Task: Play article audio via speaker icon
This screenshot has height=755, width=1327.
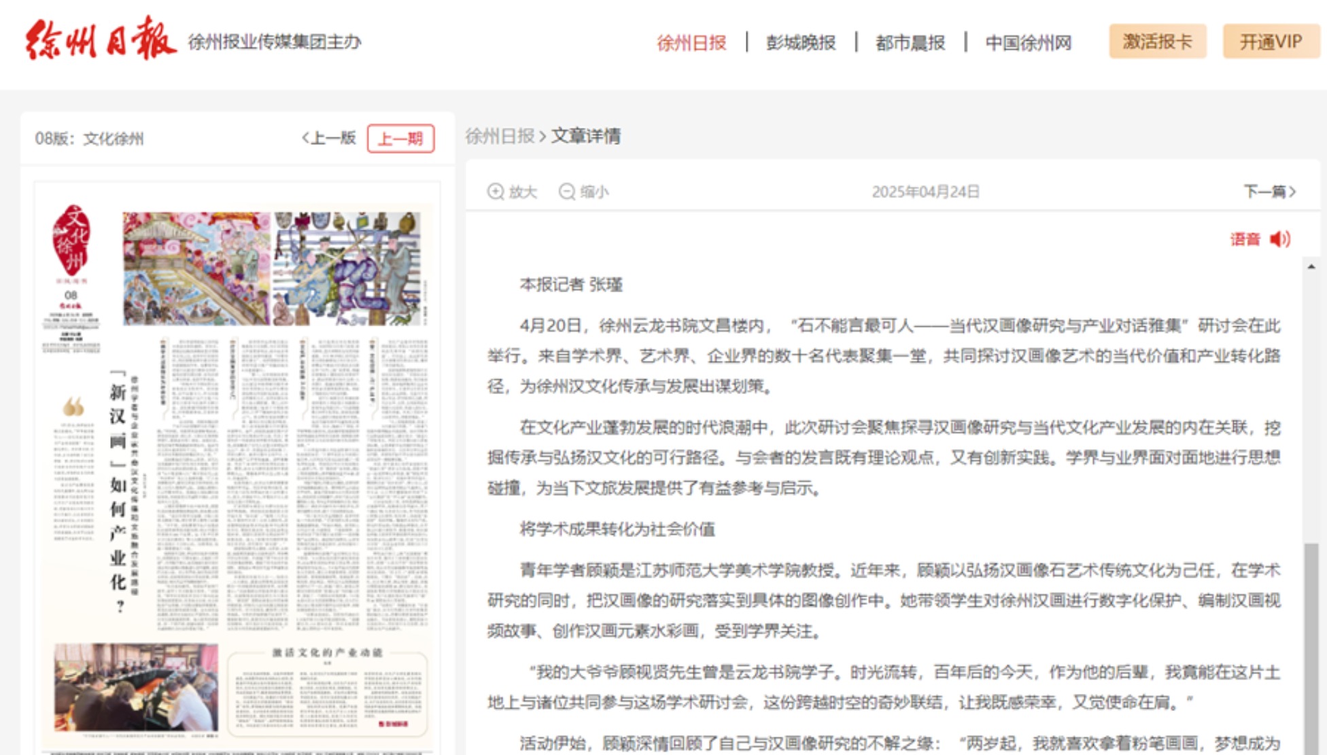Action: point(1280,239)
